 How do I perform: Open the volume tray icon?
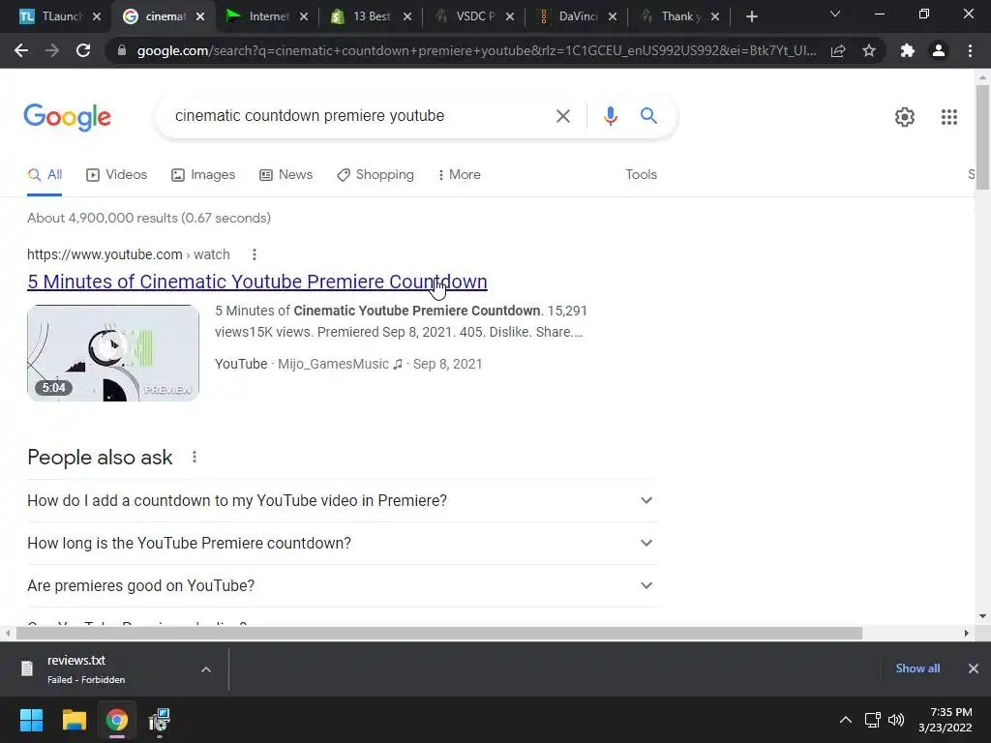pos(896,720)
